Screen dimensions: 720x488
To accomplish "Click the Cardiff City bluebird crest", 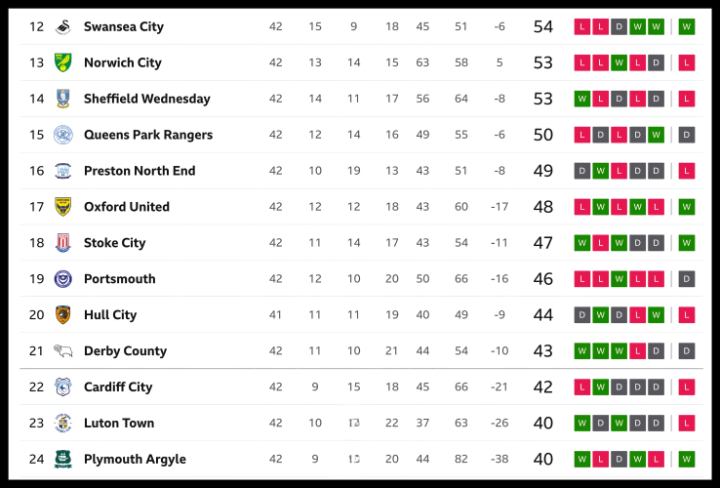I will [63, 387].
